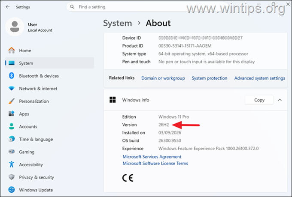
Task: Click the Time & language clock icon
Action: click(x=12, y=139)
